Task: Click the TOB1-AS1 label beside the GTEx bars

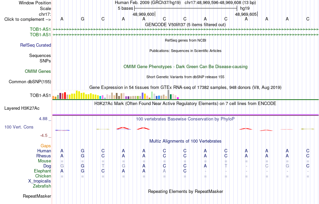Action: (x=40, y=95)
